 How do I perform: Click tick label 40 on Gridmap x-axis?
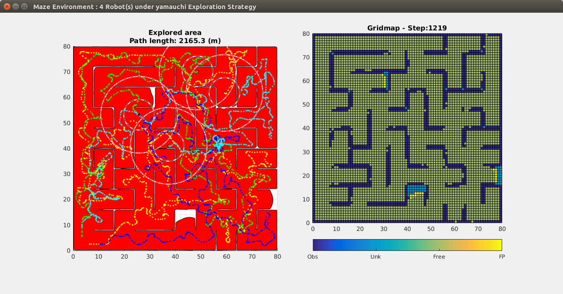coord(407,229)
